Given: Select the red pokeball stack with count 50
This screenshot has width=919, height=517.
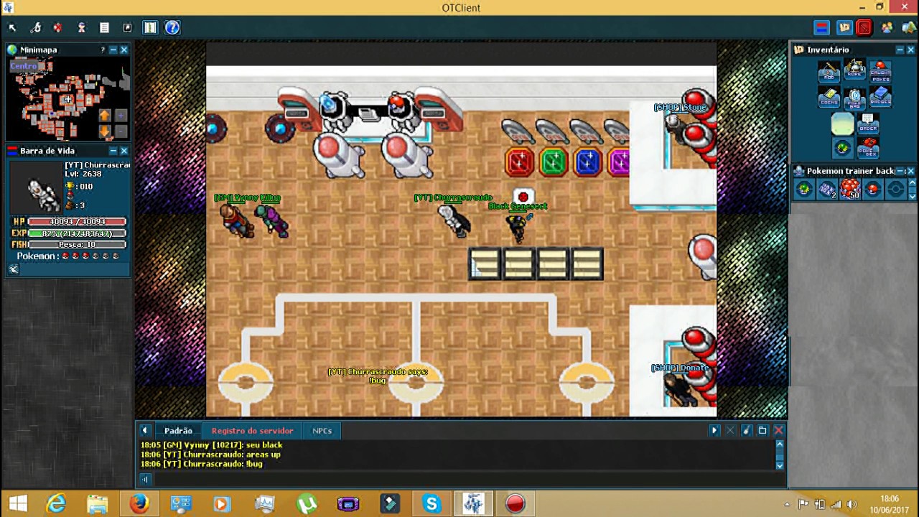Looking at the screenshot, I should pyautogui.click(x=850, y=189).
